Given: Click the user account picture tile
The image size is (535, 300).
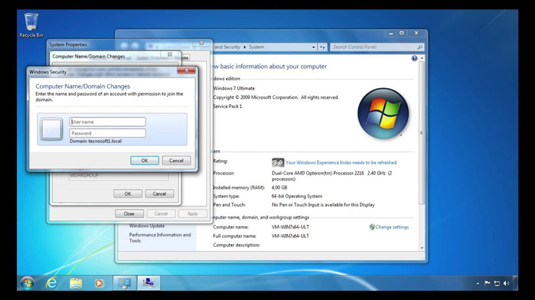Looking at the screenshot, I should [x=51, y=128].
